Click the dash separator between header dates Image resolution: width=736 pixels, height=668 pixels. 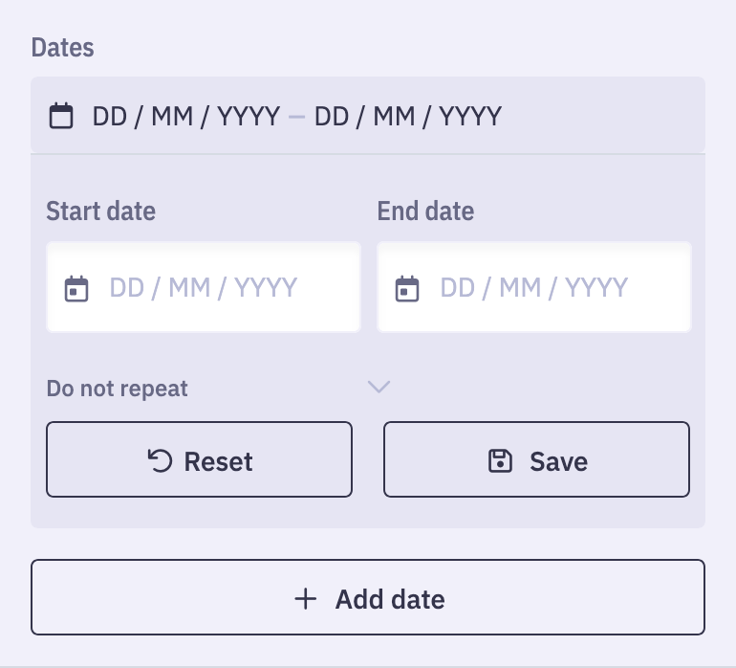pos(296,117)
